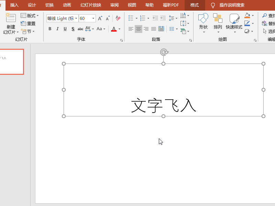Open the View (视图) tab

[x=132, y=5]
